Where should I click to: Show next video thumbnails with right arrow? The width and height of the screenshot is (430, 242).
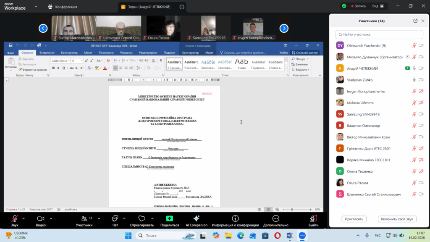284,28
